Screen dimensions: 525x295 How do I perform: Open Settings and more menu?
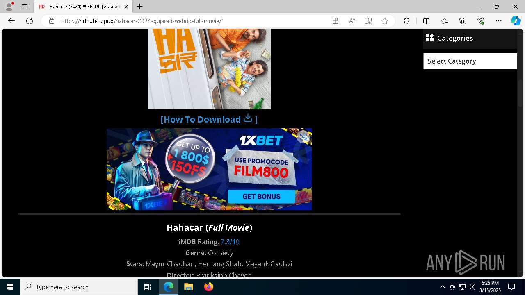click(x=499, y=21)
